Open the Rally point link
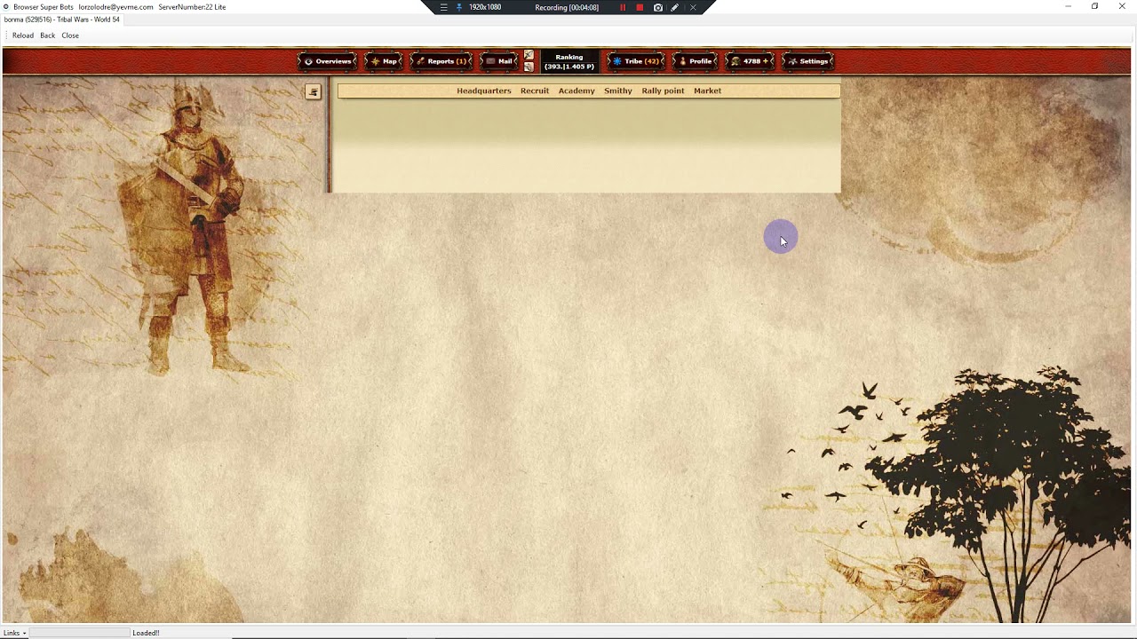Viewport: 1137px width, 639px height. click(x=664, y=91)
